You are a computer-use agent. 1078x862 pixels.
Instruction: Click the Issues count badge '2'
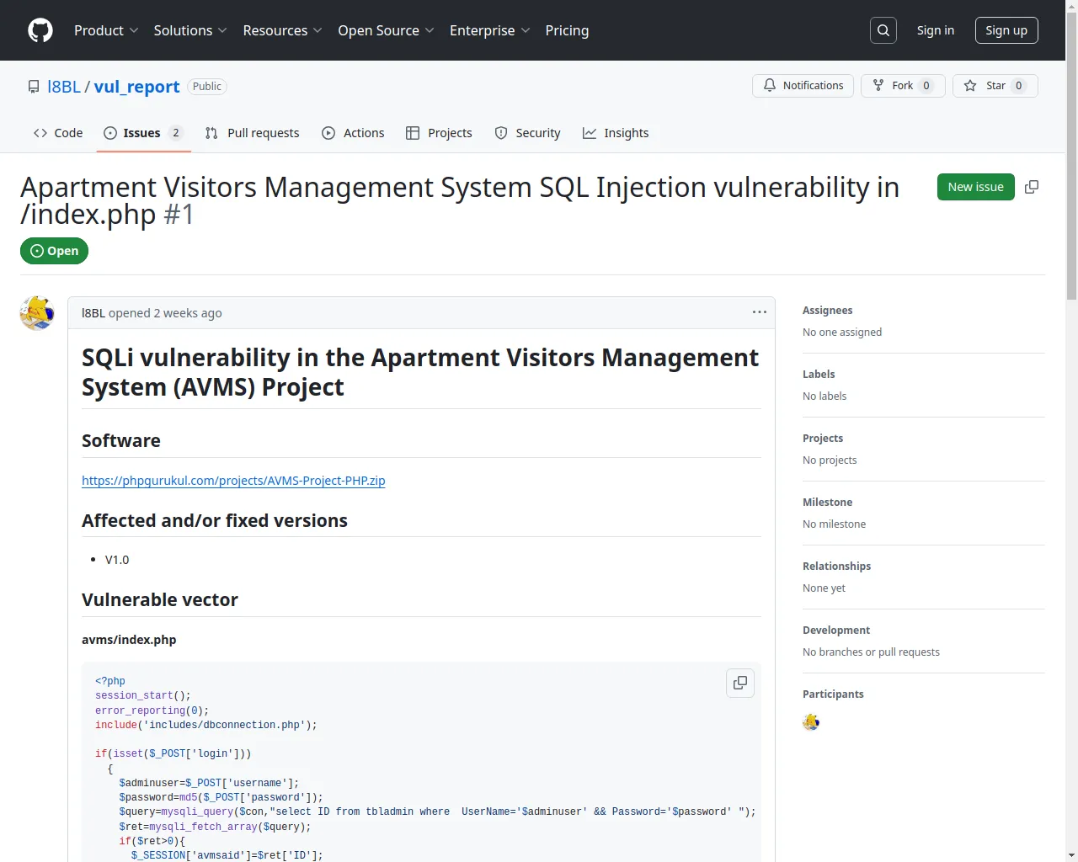click(x=175, y=133)
